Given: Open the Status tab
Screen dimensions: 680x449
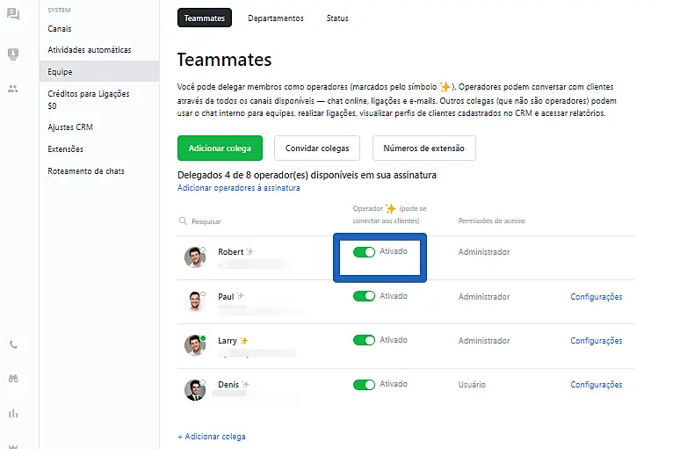Looking at the screenshot, I should tap(337, 18).
